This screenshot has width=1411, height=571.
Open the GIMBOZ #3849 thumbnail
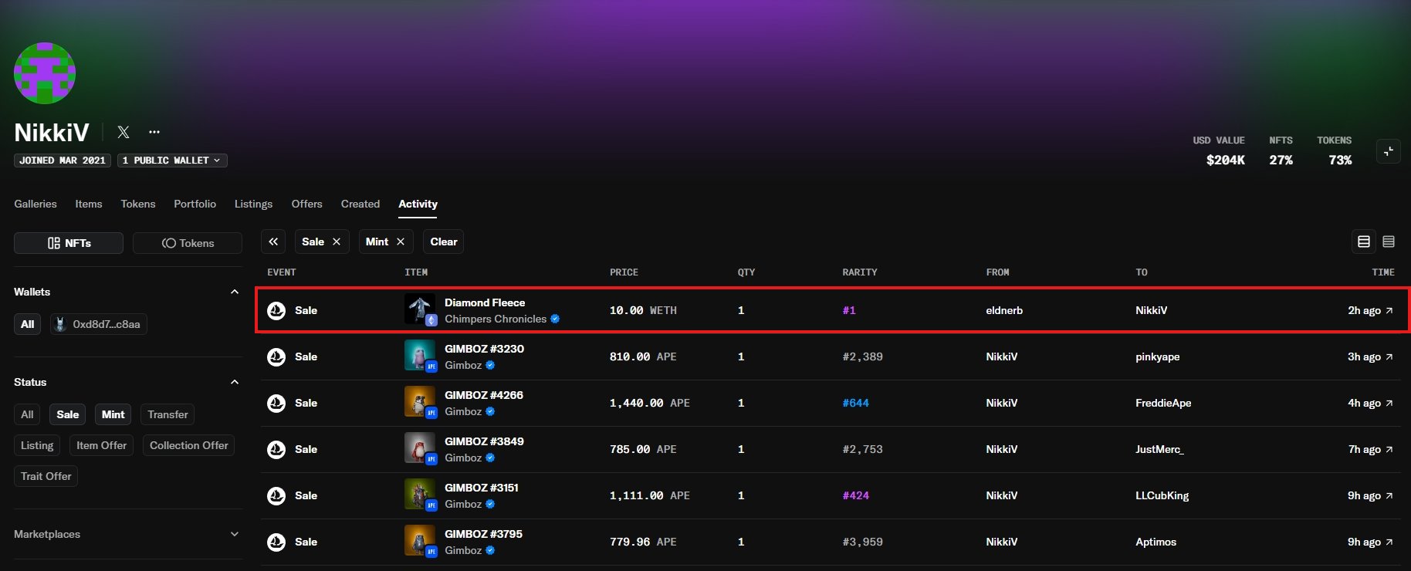[x=420, y=448]
